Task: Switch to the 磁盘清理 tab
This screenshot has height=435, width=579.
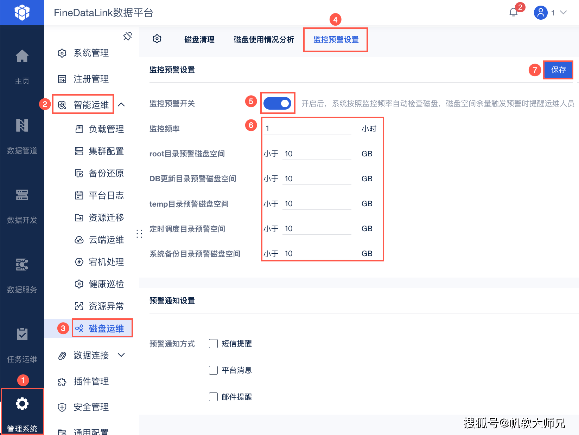Action: pos(199,40)
